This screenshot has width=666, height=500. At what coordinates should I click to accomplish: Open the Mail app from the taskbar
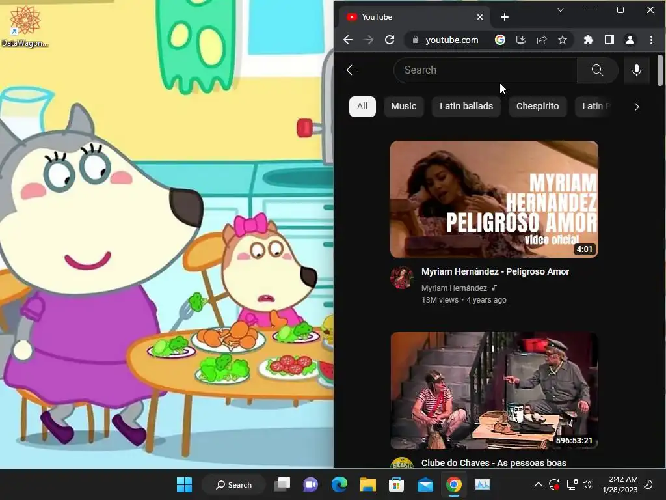(425, 484)
